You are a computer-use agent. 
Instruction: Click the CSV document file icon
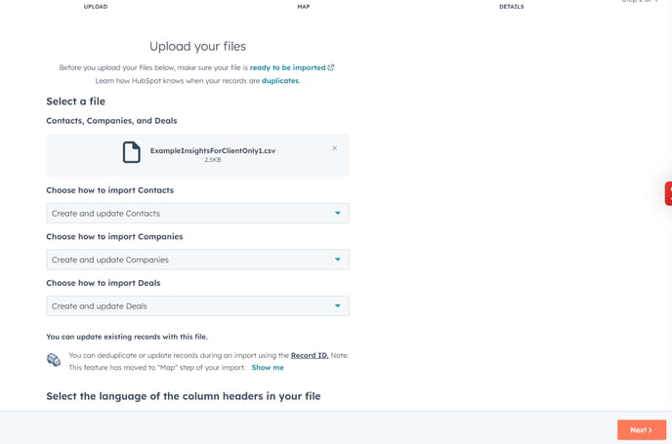click(x=132, y=152)
